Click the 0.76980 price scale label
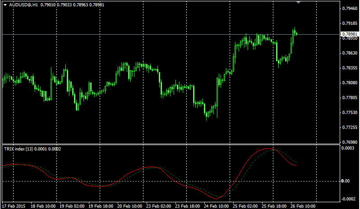Image resolution: width=360 pixels, height=209 pixels. click(350, 142)
